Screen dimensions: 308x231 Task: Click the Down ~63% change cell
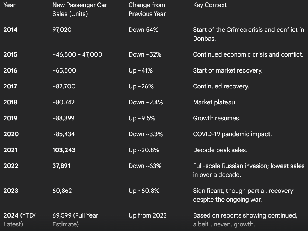click(145, 166)
